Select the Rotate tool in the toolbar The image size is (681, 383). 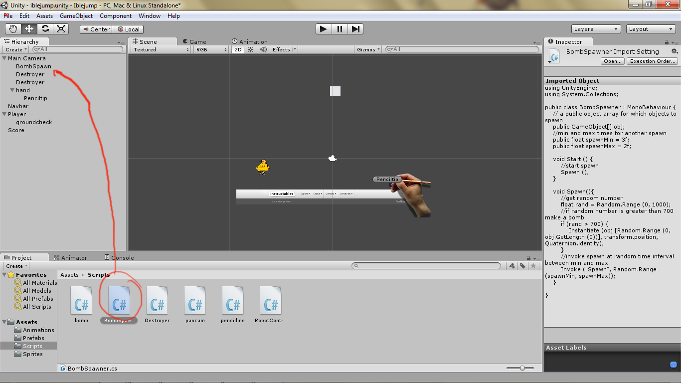coord(45,29)
